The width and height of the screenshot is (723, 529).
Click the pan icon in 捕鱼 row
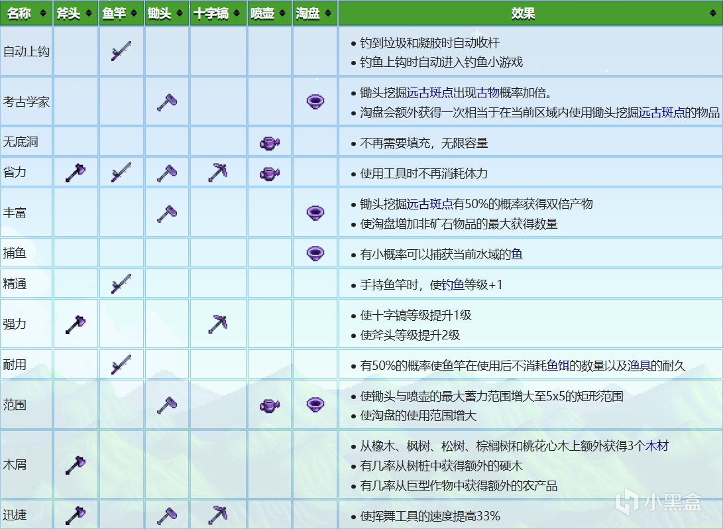coord(315,253)
